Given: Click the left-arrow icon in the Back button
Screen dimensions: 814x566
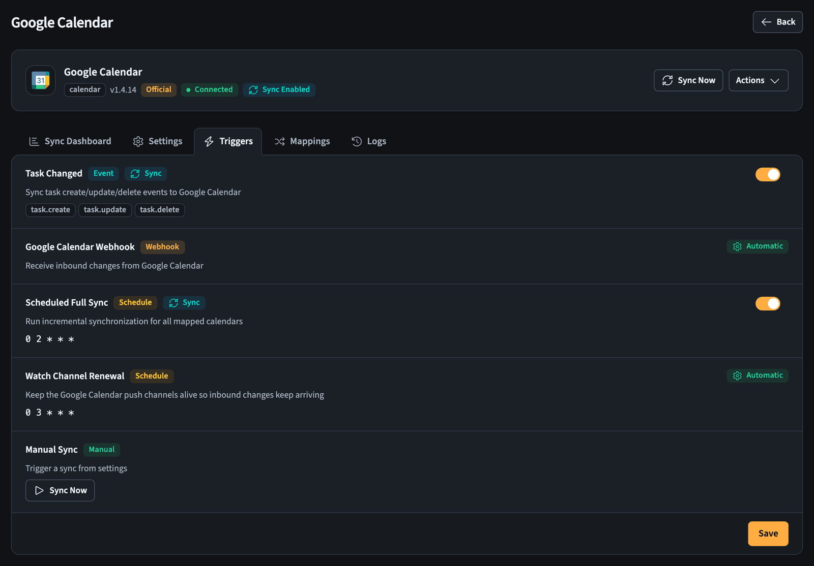Looking at the screenshot, I should [766, 22].
